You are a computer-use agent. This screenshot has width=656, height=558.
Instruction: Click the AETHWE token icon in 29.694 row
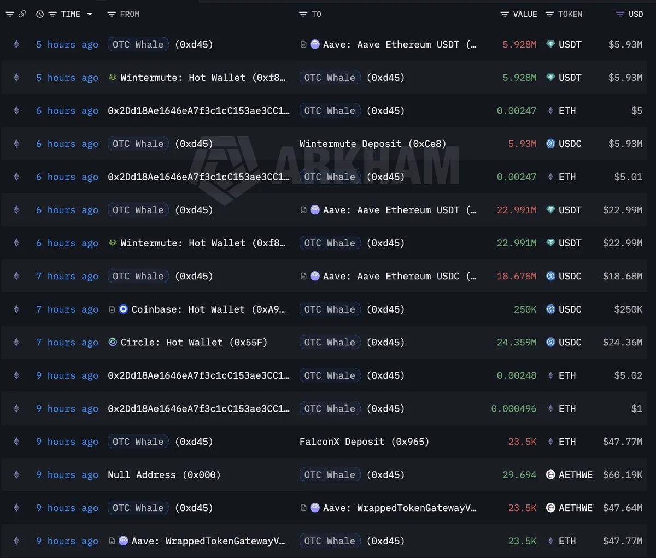(550, 475)
